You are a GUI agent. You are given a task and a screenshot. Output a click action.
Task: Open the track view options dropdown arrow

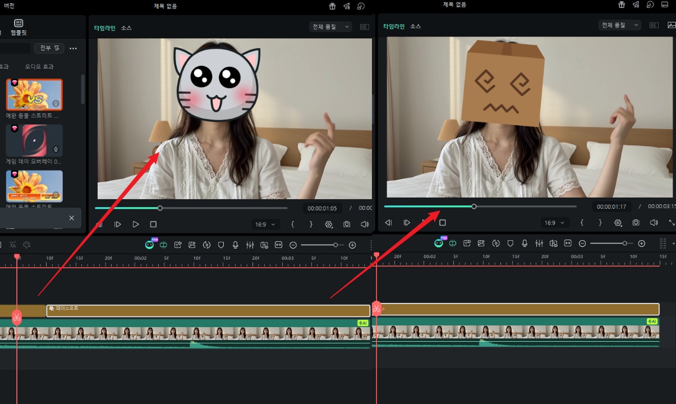(x=673, y=244)
